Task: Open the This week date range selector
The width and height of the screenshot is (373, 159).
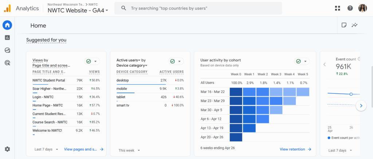Action: 129,150
